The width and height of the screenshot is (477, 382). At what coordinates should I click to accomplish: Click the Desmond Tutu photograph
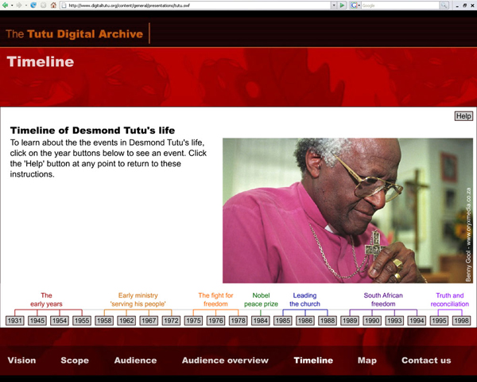coord(348,211)
